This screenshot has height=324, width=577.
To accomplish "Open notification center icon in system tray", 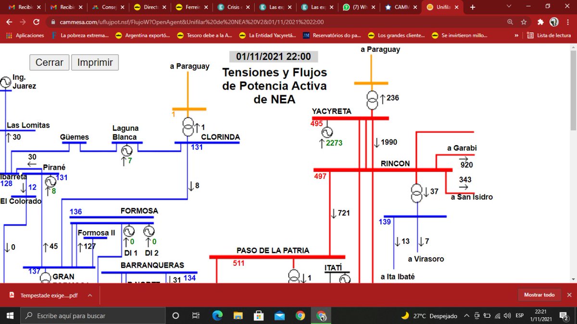I will coord(564,316).
